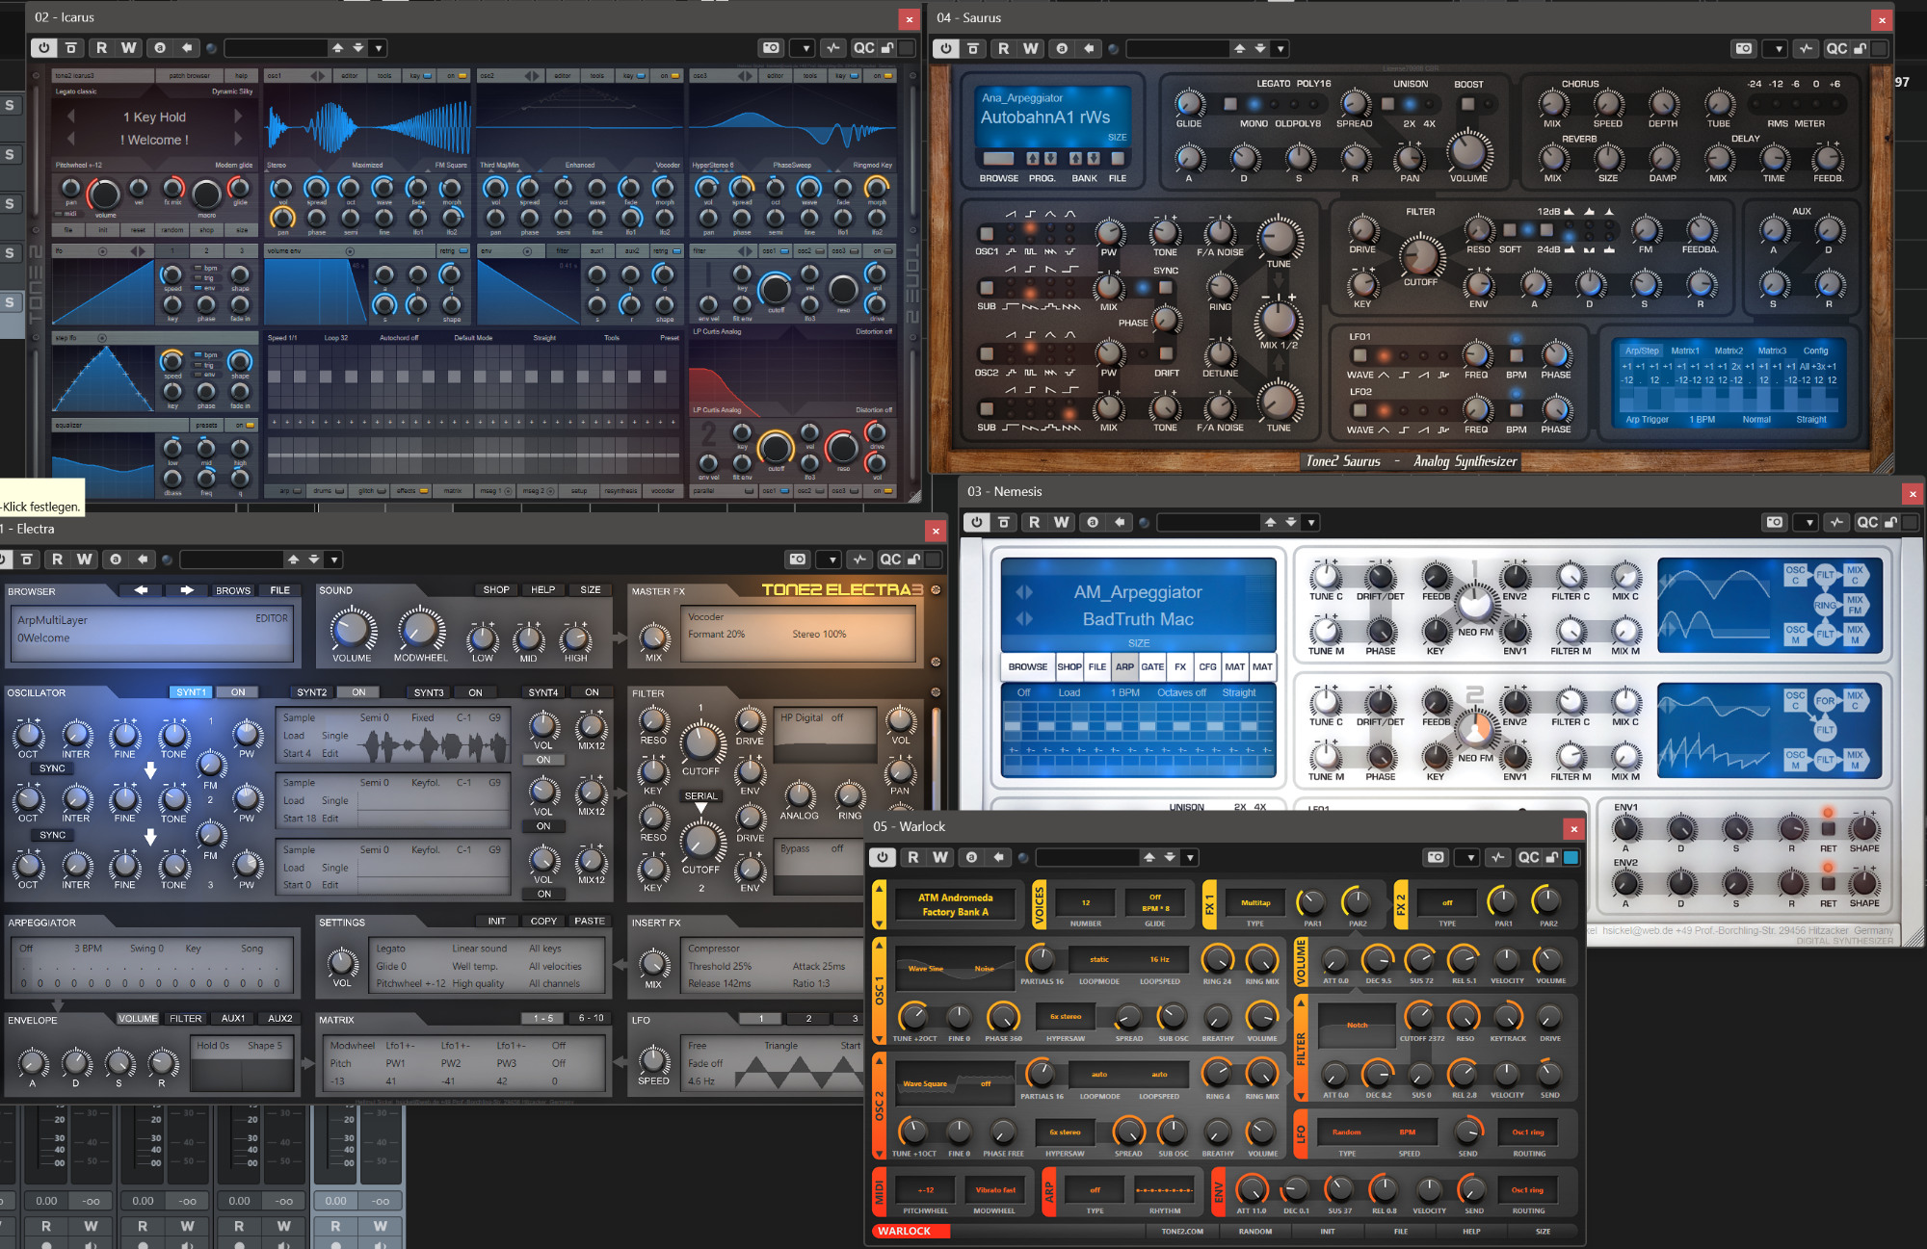The image size is (1927, 1249).
Task: Open QC quick controls in Electra window
Action: tap(890, 559)
